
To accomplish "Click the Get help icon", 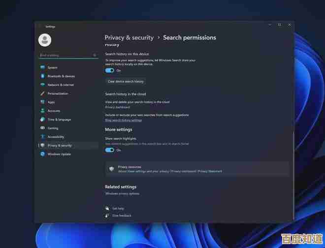I will click(107, 208).
